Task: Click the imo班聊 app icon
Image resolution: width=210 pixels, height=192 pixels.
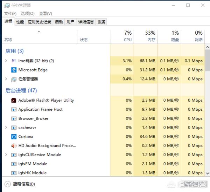Action: 14,61
